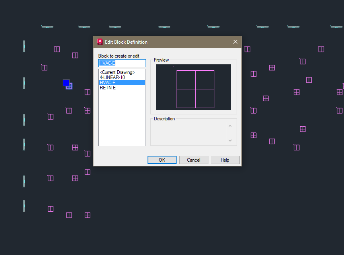This screenshot has height=255, width=344.
Task: Click a vertical cyan linear diffuser on left edge
Action: (x=23, y=46)
